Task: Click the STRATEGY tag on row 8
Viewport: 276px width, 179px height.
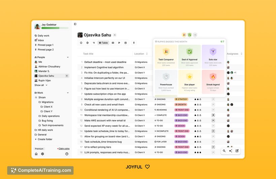Action: [181, 99]
